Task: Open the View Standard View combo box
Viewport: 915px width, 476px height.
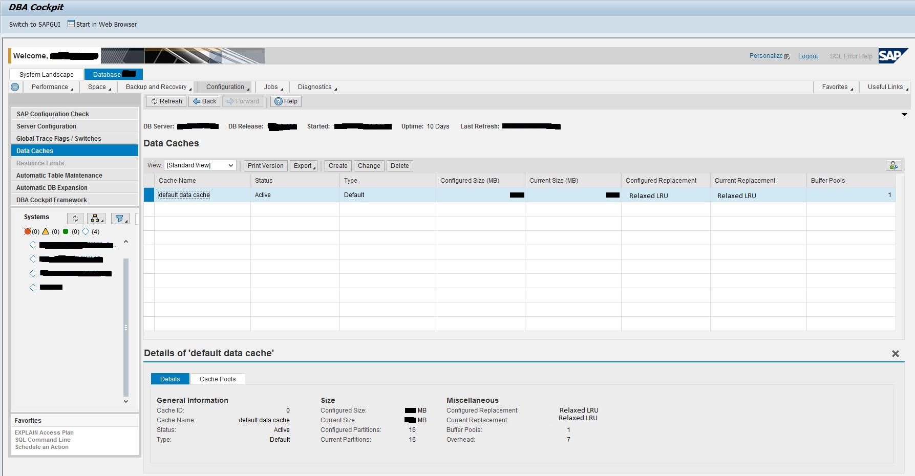Action: (200, 165)
